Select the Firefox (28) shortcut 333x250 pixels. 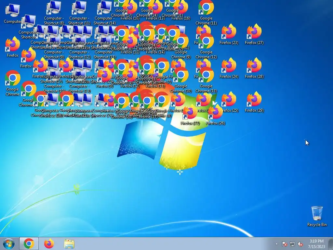(254, 68)
